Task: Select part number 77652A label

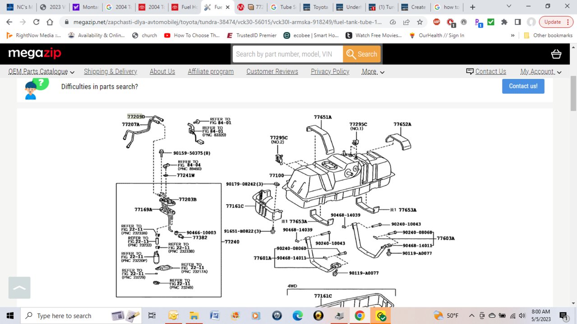Action: click(x=402, y=124)
